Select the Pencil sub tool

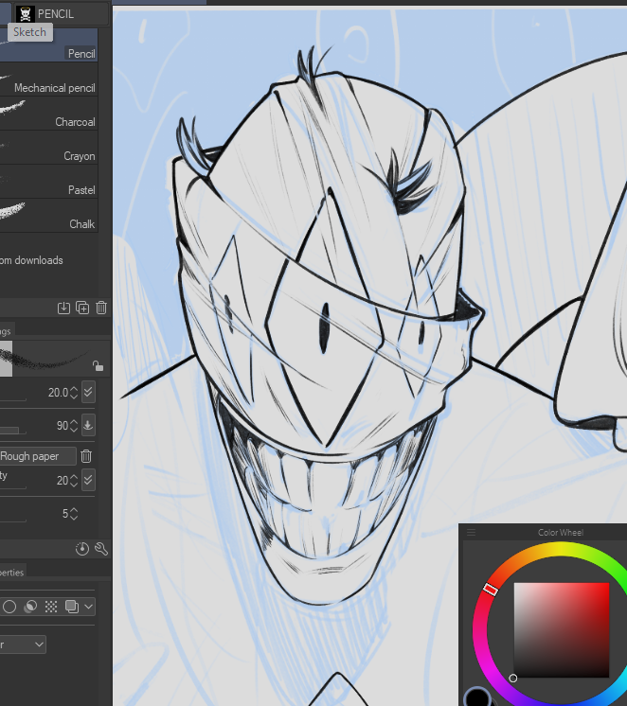click(x=48, y=45)
